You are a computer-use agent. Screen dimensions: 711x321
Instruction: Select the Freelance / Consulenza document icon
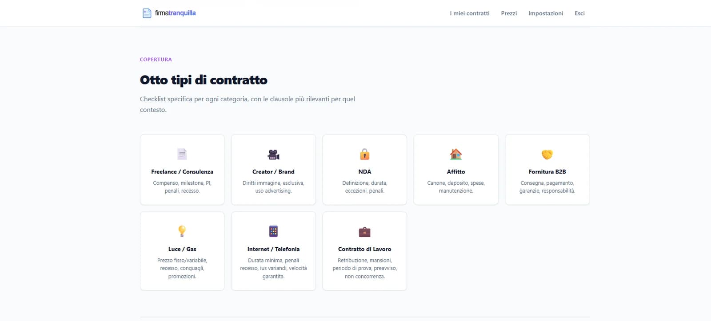[x=182, y=154]
